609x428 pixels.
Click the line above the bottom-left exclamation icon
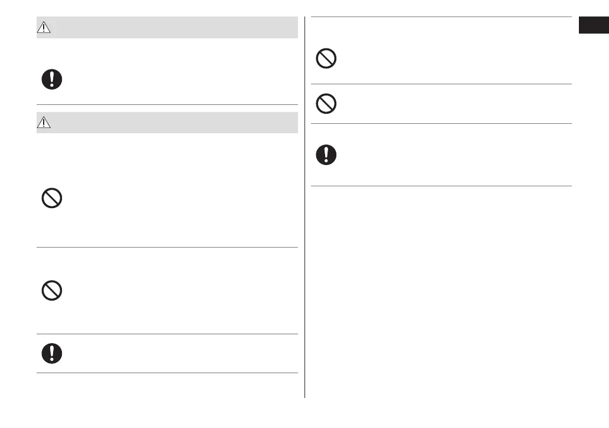167,334
